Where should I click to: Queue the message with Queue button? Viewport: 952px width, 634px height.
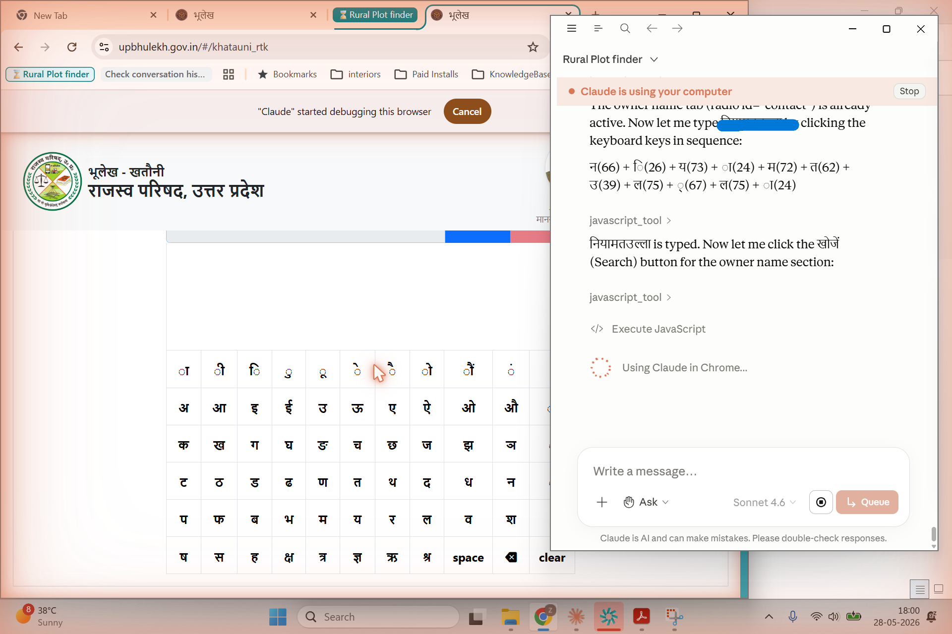click(867, 502)
